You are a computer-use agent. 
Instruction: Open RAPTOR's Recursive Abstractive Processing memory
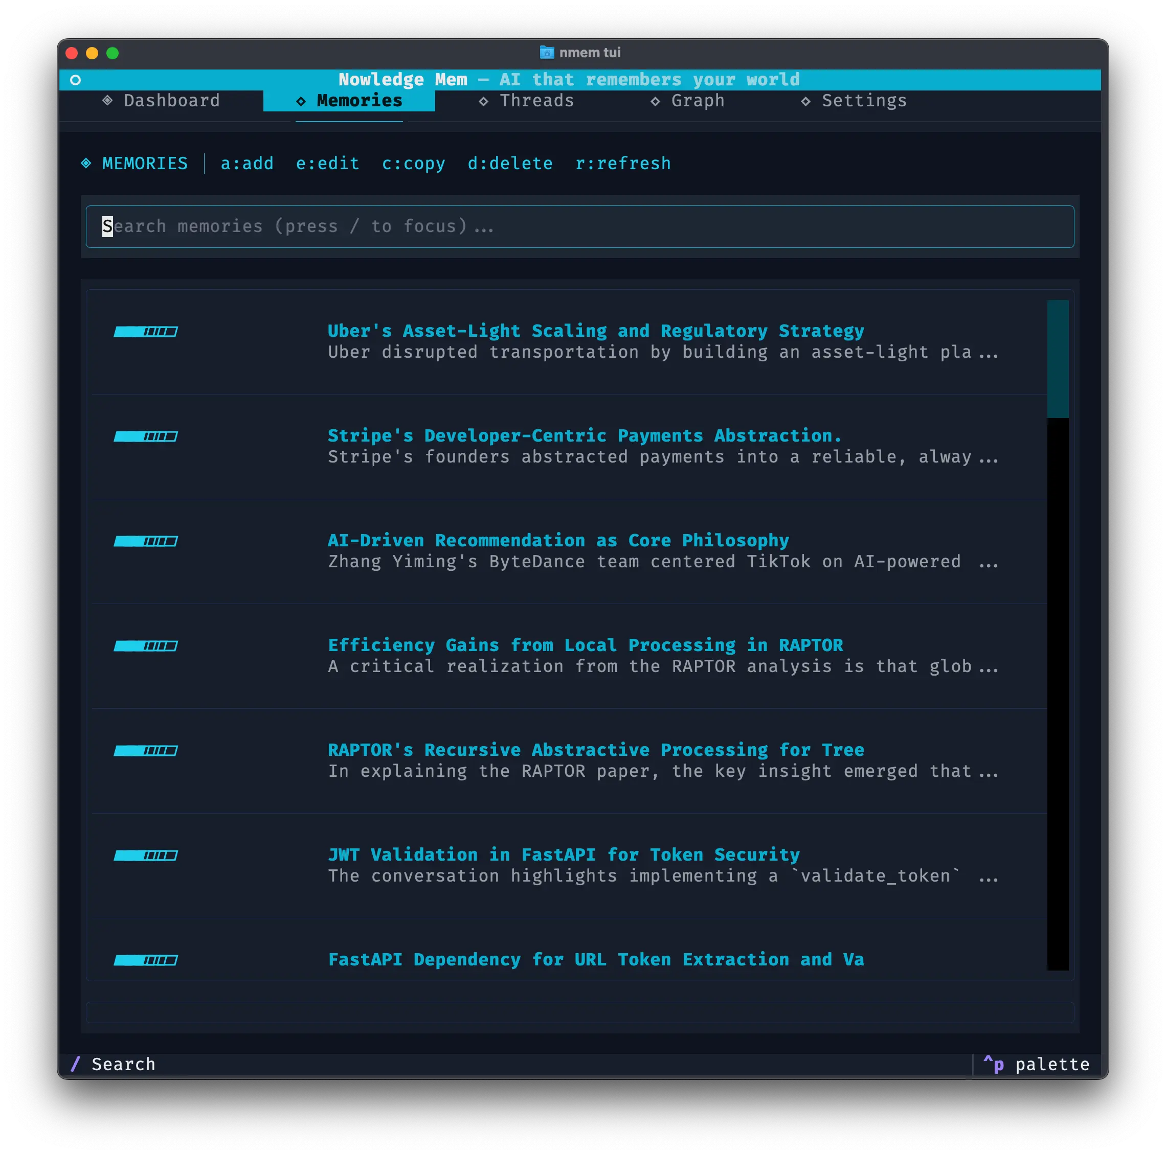click(595, 750)
